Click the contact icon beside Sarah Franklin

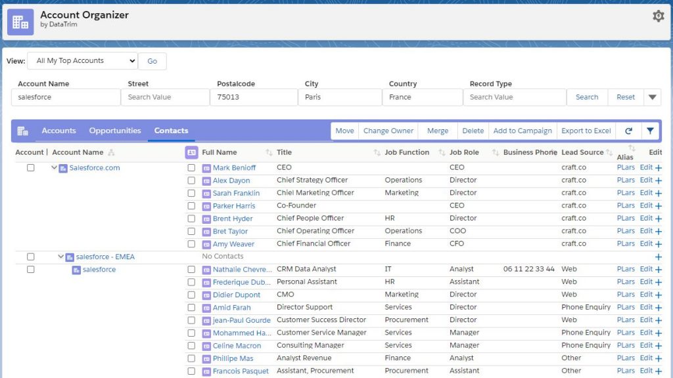[x=206, y=194]
